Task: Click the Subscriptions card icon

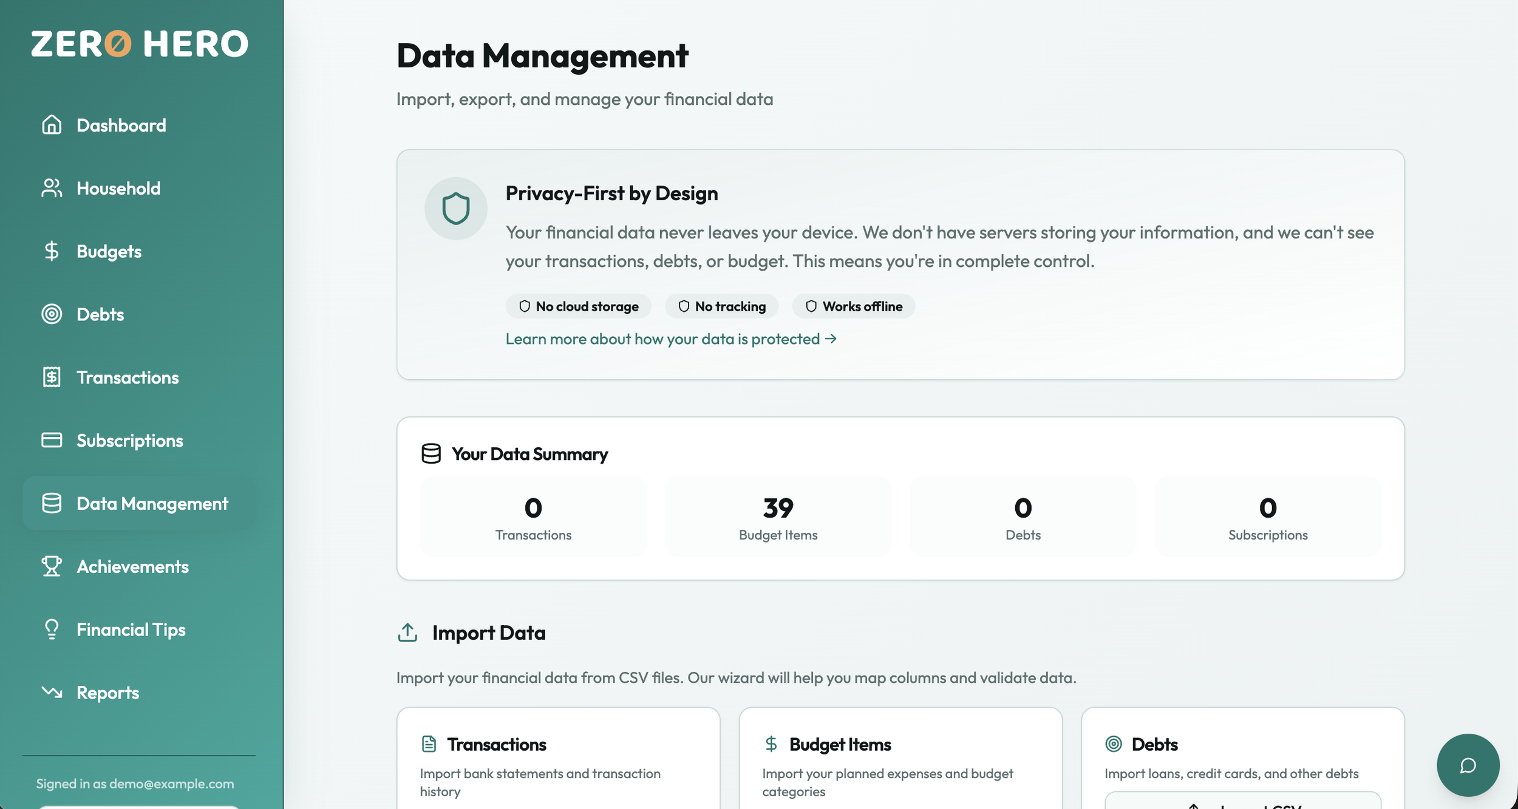Action: tap(52, 440)
